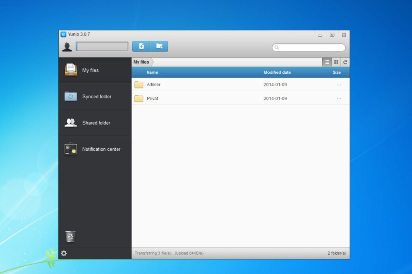The image size is (412, 274).
Task: Sort files by Size column
Action: (337, 73)
